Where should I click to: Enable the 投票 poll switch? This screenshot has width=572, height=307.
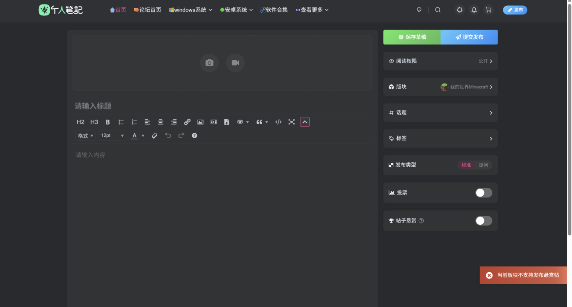coord(484,193)
